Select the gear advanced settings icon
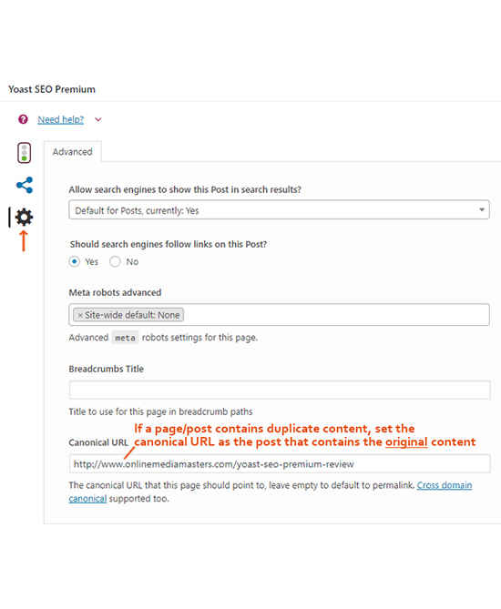Screen dimensions: 501x609 click(x=24, y=217)
